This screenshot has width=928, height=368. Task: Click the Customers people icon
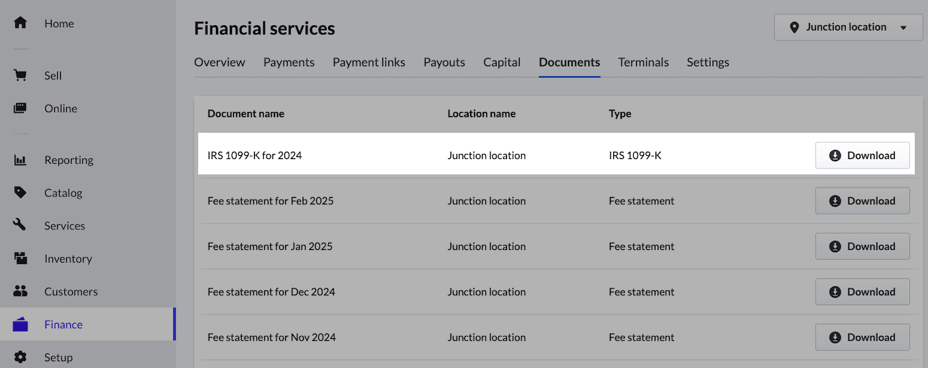[x=21, y=291]
